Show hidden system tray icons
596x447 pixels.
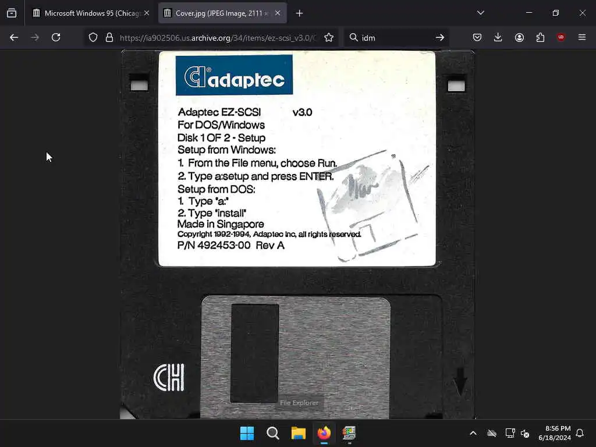[x=473, y=433]
